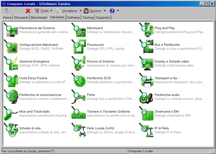Image resolution: width=216 pixels, height=154 pixels.
Task: Expand the Opzioni dropdown arrow
Action: [x=105, y=11]
